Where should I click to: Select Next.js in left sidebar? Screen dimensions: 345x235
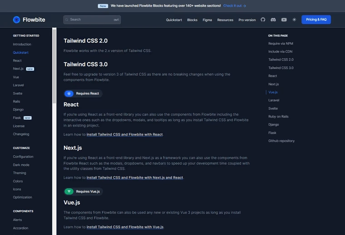(18, 69)
